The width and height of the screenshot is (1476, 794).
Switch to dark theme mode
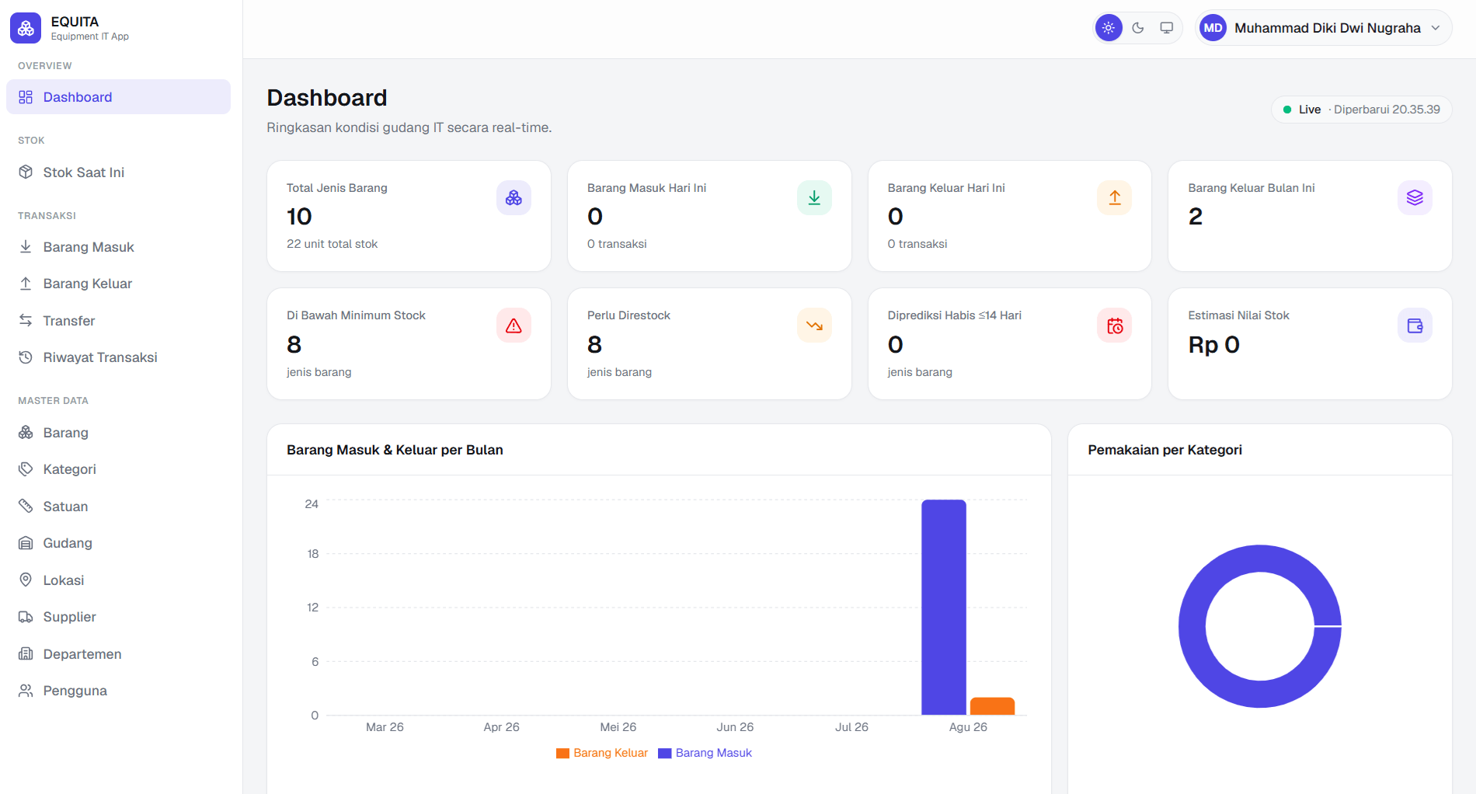1138,28
